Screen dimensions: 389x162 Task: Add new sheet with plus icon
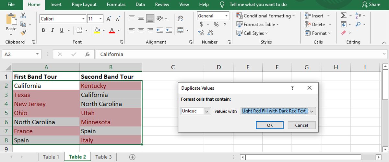point(132,157)
